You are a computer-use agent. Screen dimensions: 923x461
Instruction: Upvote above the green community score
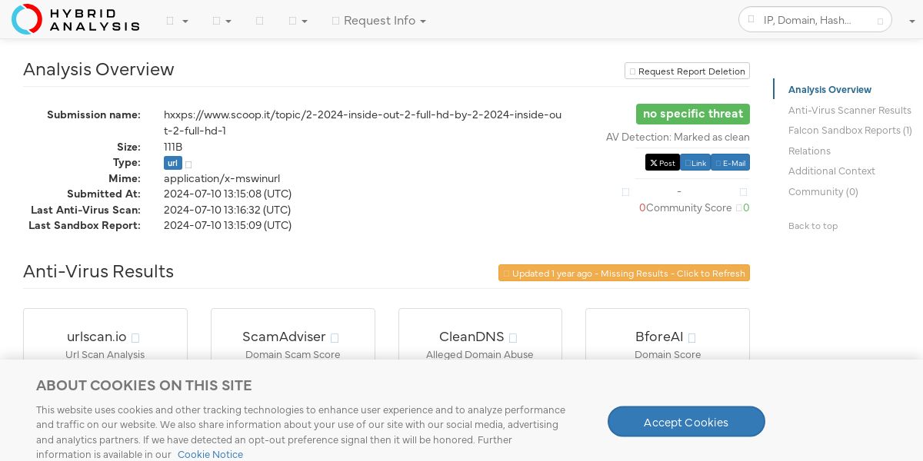[x=743, y=192]
